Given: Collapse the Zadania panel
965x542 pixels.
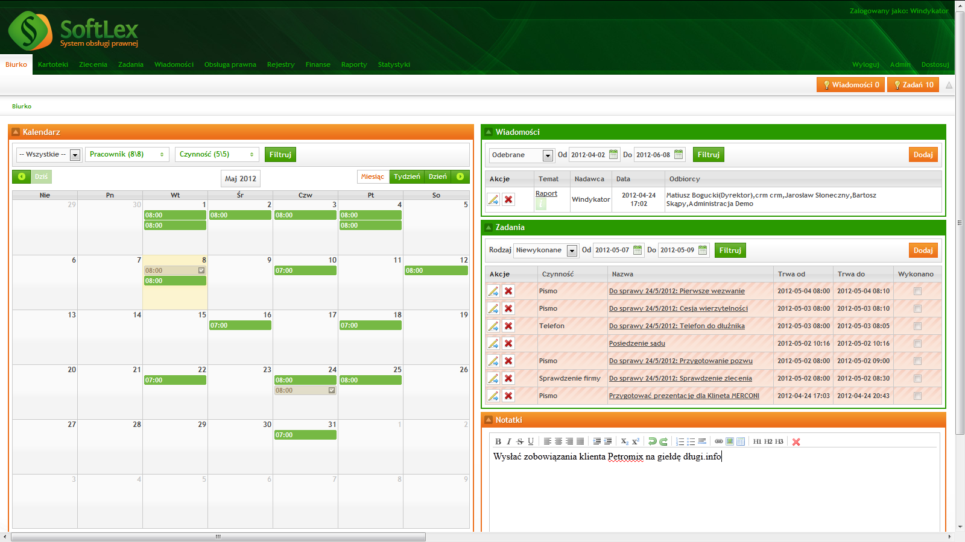Looking at the screenshot, I should pyautogui.click(x=489, y=227).
